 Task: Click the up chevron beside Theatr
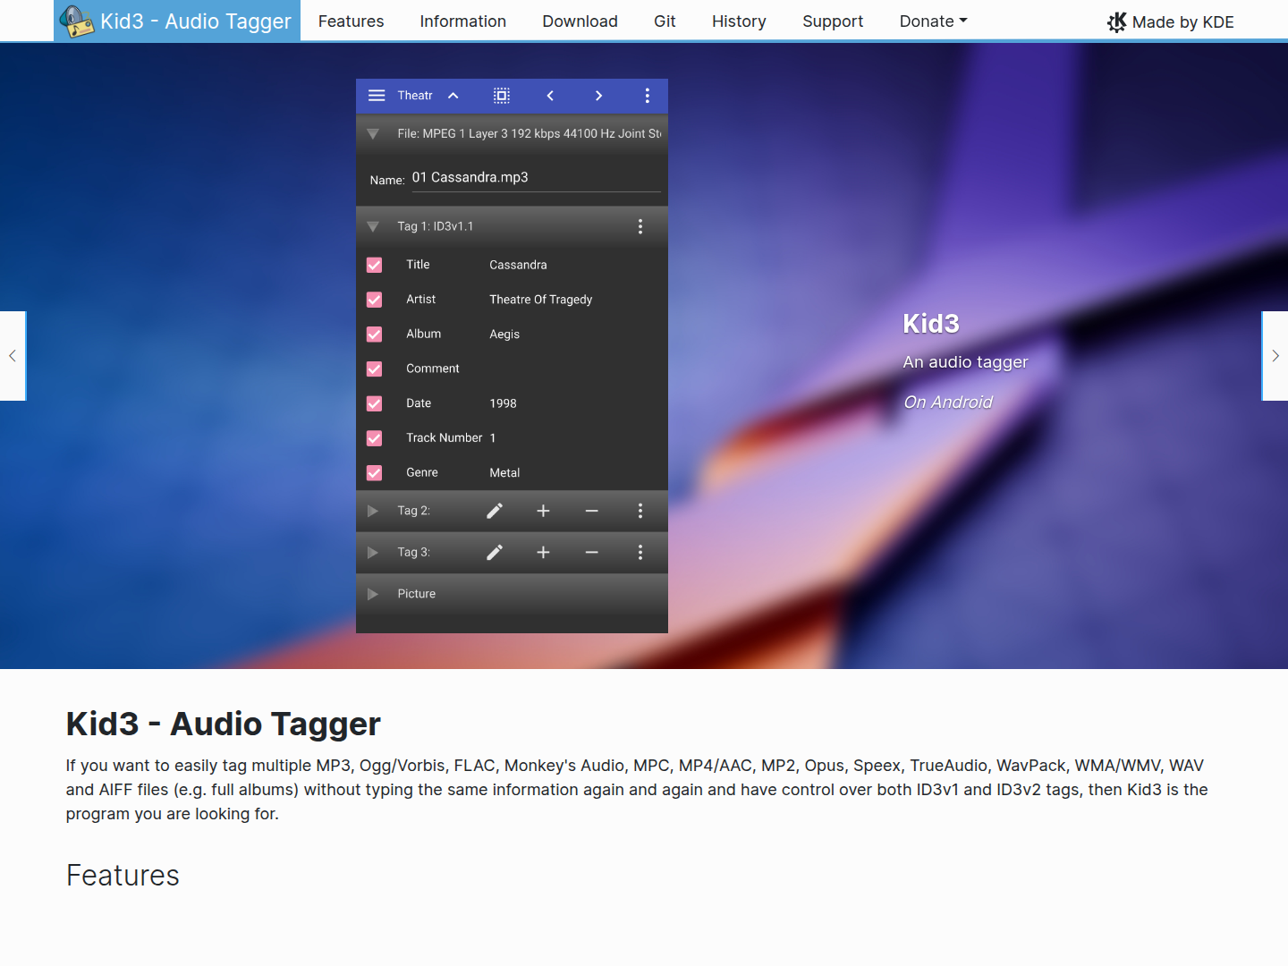tap(453, 96)
